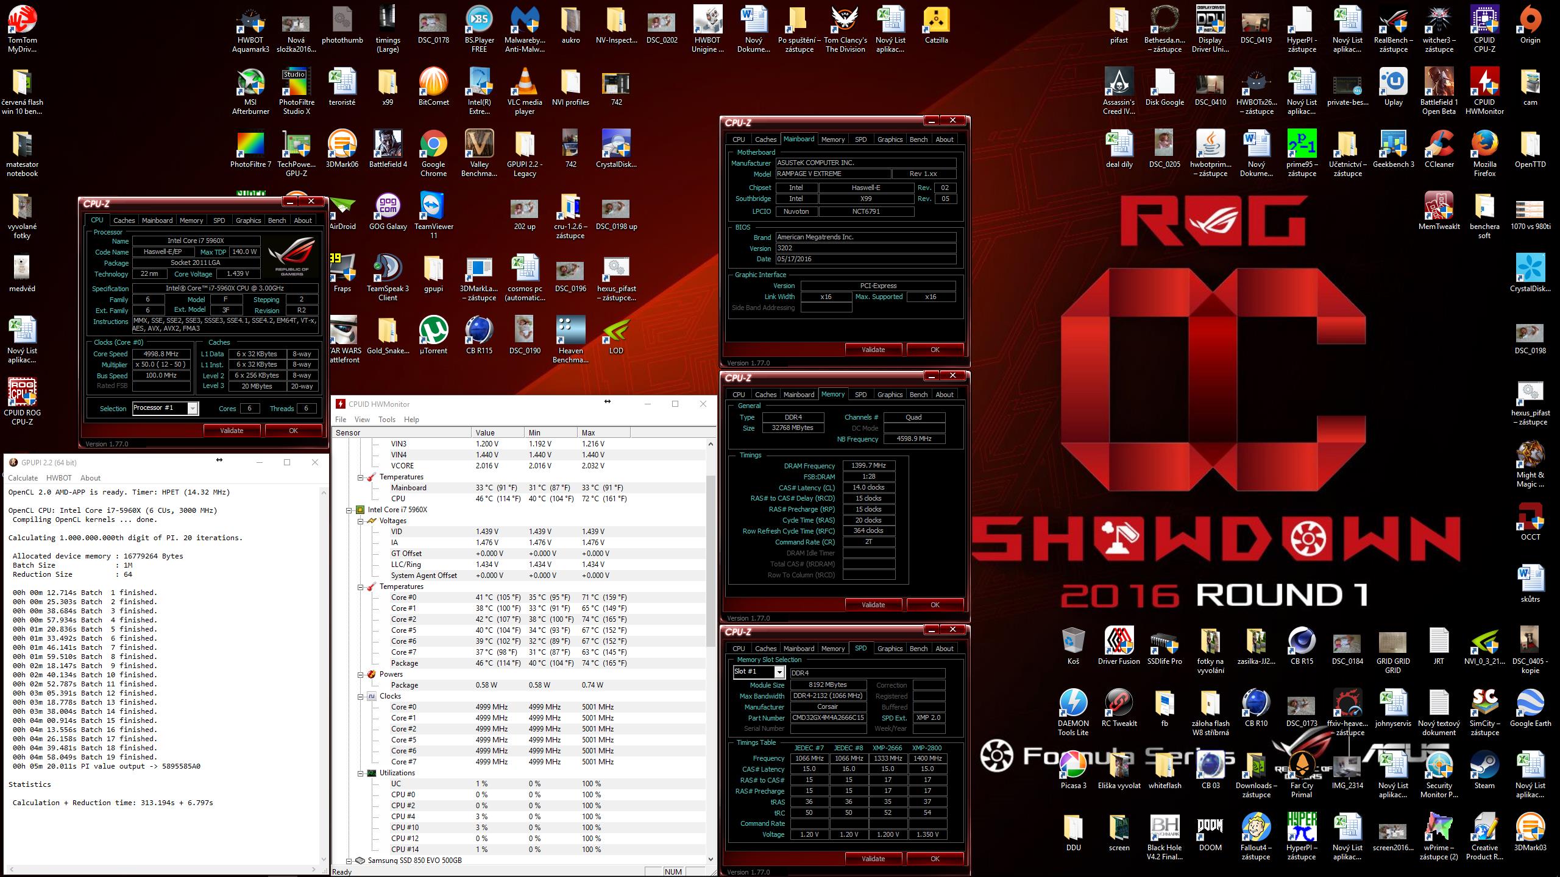
Task: Open Bench tab in left CPU-Z window
Action: [277, 220]
